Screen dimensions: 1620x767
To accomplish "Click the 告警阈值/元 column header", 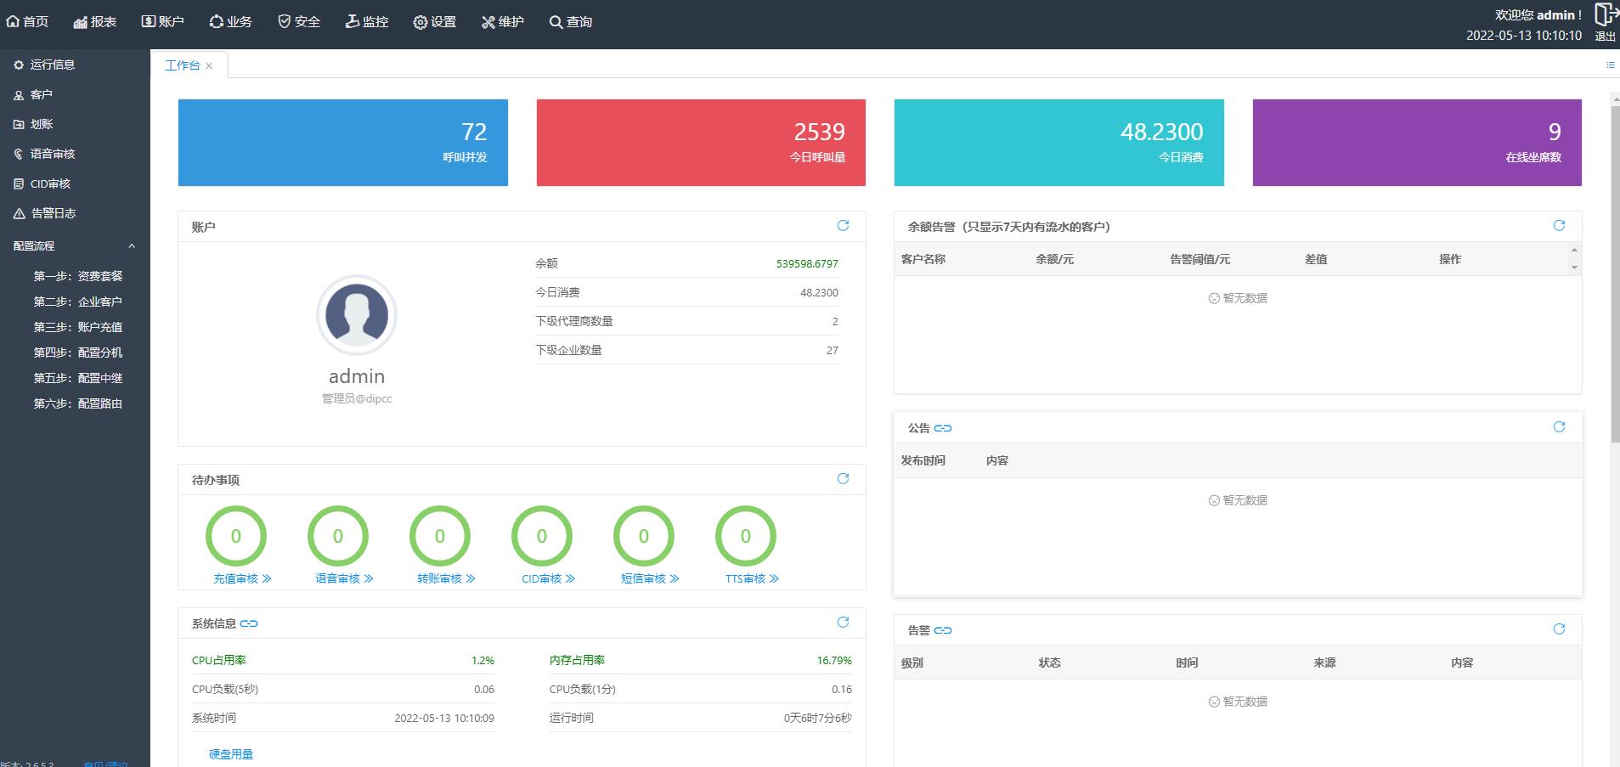I will coord(1199,259).
